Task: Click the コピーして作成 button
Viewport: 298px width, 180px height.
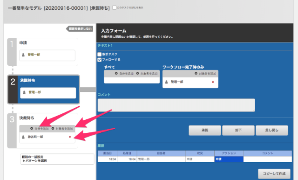Action: [274, 173]
